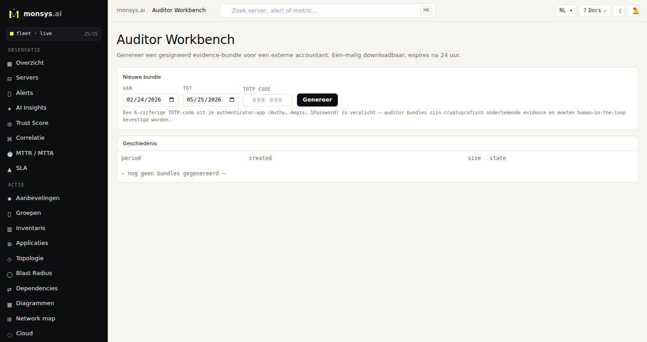
Task: Click the TOT date 05/25/2026 field
Action: [x=211, y=100]
